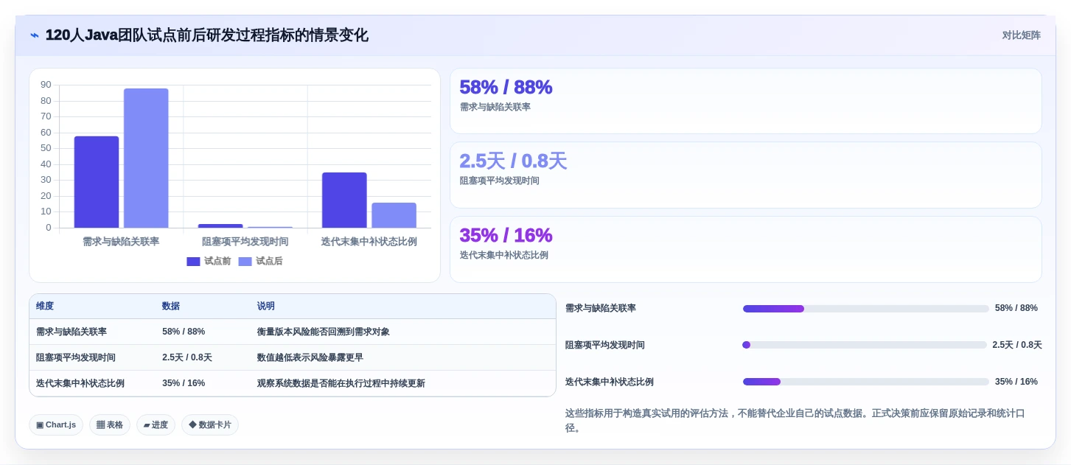Click the page title 120人Java团队试点前后

[206, 35]
